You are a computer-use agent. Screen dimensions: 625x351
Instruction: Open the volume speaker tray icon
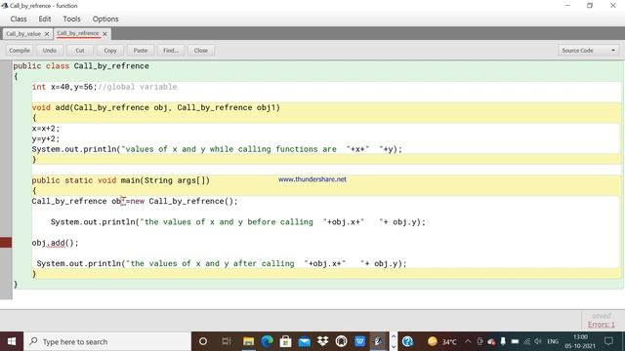click(x=538, y=341)
